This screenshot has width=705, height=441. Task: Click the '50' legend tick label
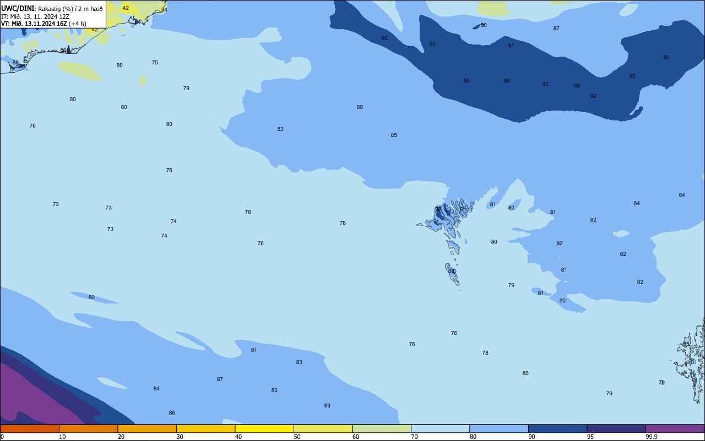click(297, 437)
